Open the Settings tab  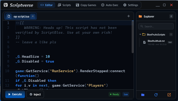tap(131, 5)
